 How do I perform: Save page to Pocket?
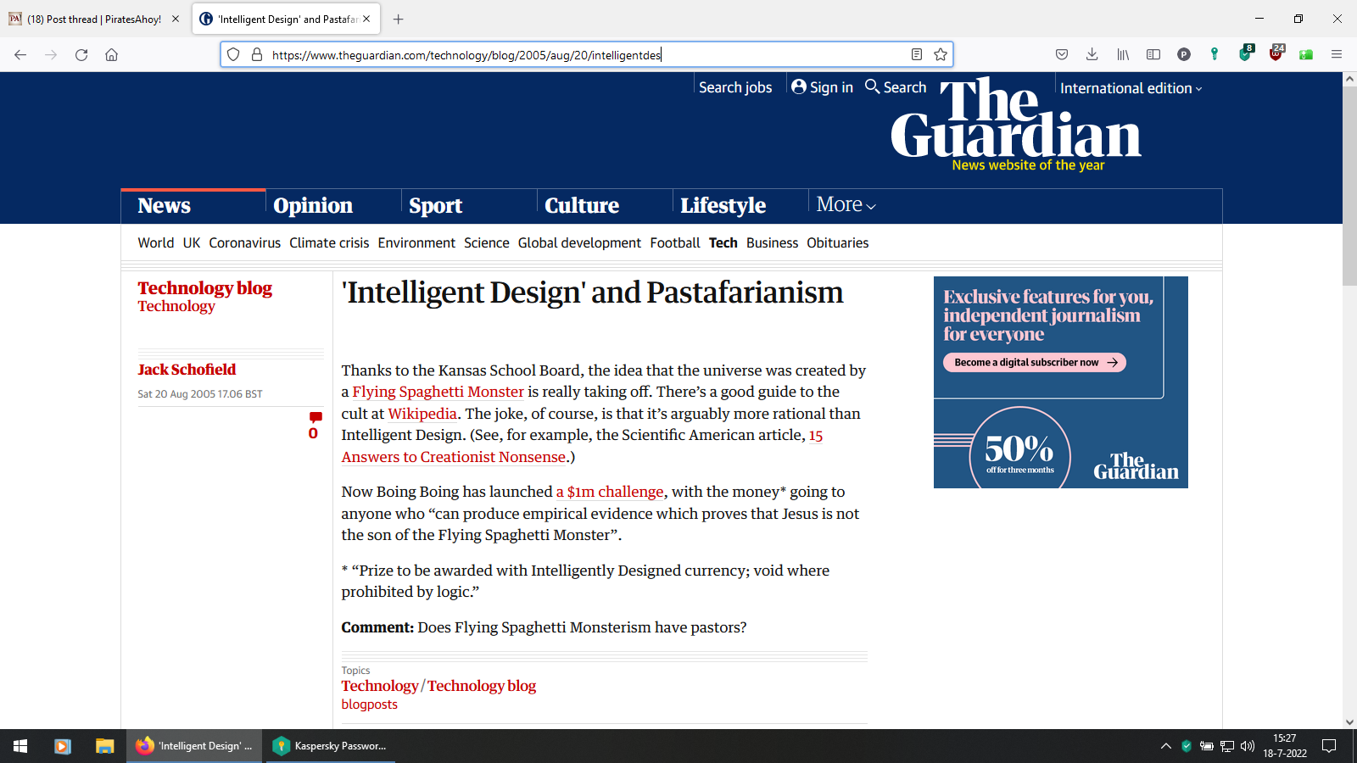(1062, 55)
